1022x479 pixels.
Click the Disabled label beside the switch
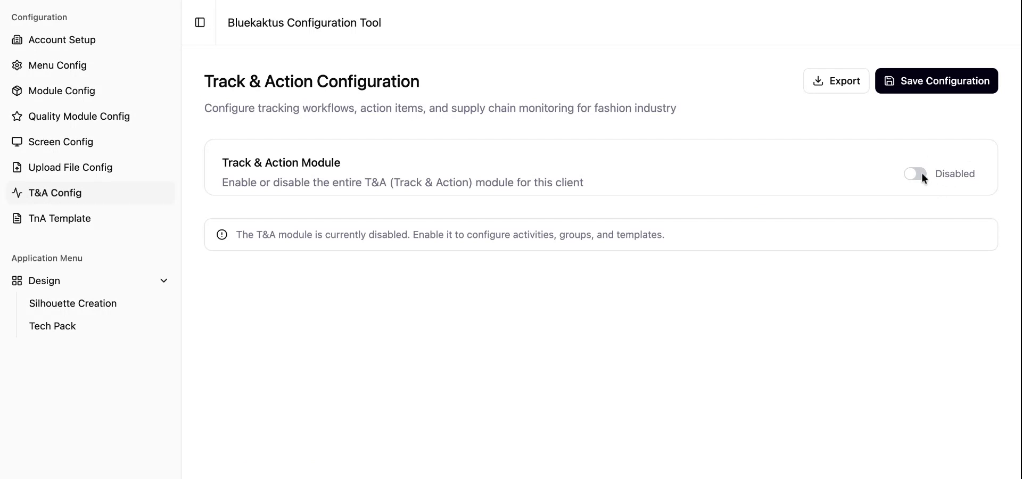click(954, 174)
